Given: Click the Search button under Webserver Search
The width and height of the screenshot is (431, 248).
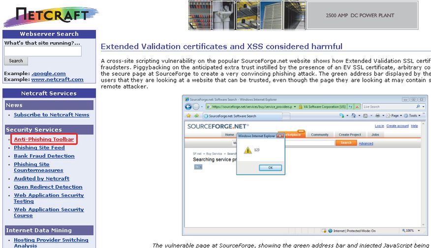Looking at the screenshot, I should tap(16, 61).
